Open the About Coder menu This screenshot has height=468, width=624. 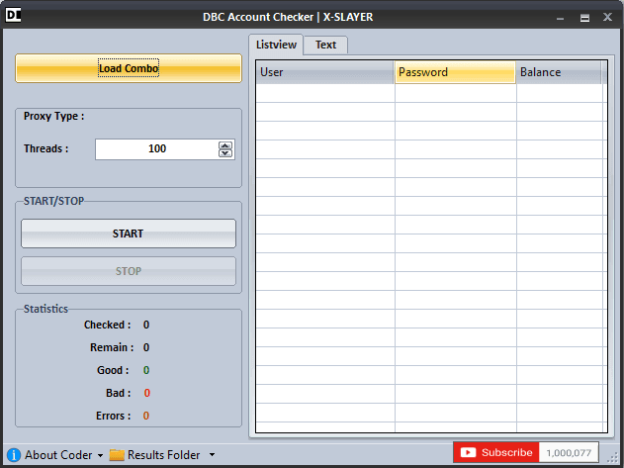point(58,455)
